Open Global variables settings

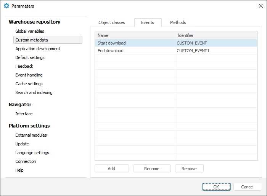[x=30, y=31]
